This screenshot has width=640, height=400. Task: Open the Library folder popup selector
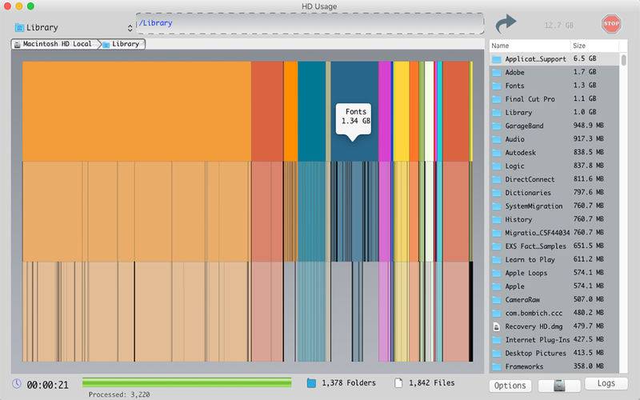(x=74, y=27)
